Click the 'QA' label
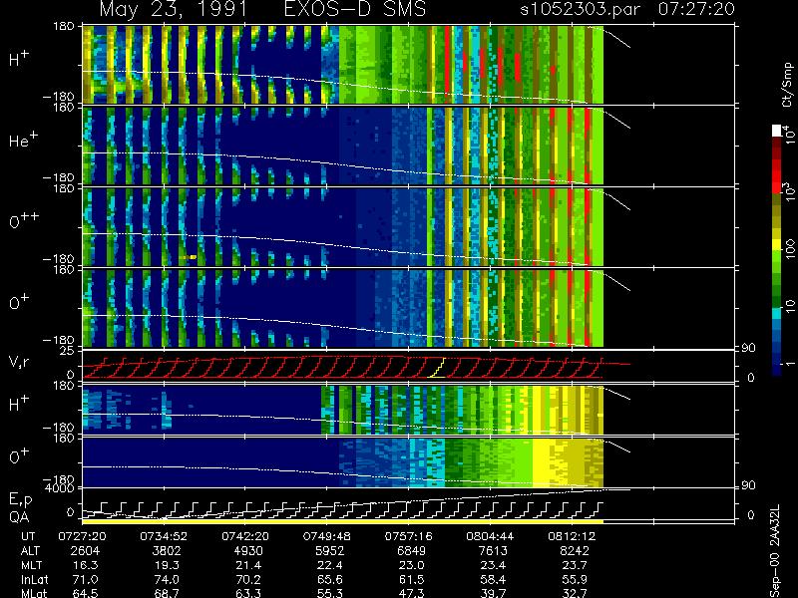This screenshot has width=798, height=598. pos(19,517)
